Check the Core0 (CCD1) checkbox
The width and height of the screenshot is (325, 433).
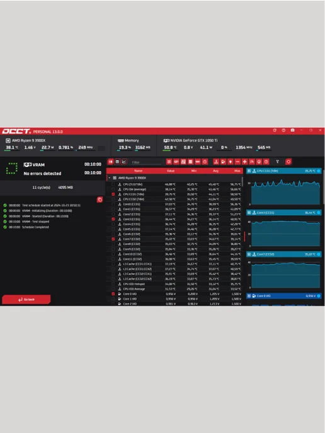pos(113,205)
